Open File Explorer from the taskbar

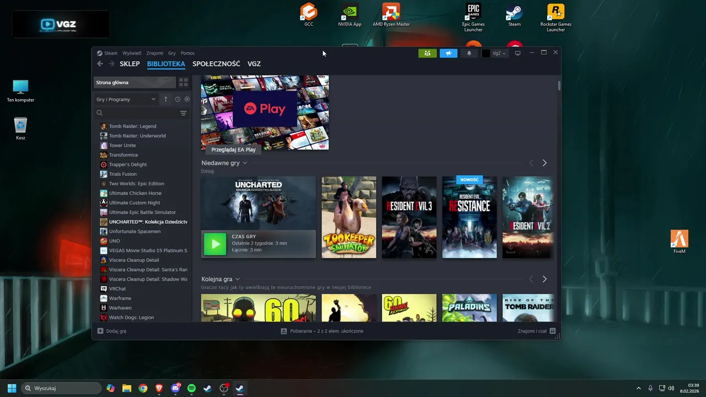127,388
